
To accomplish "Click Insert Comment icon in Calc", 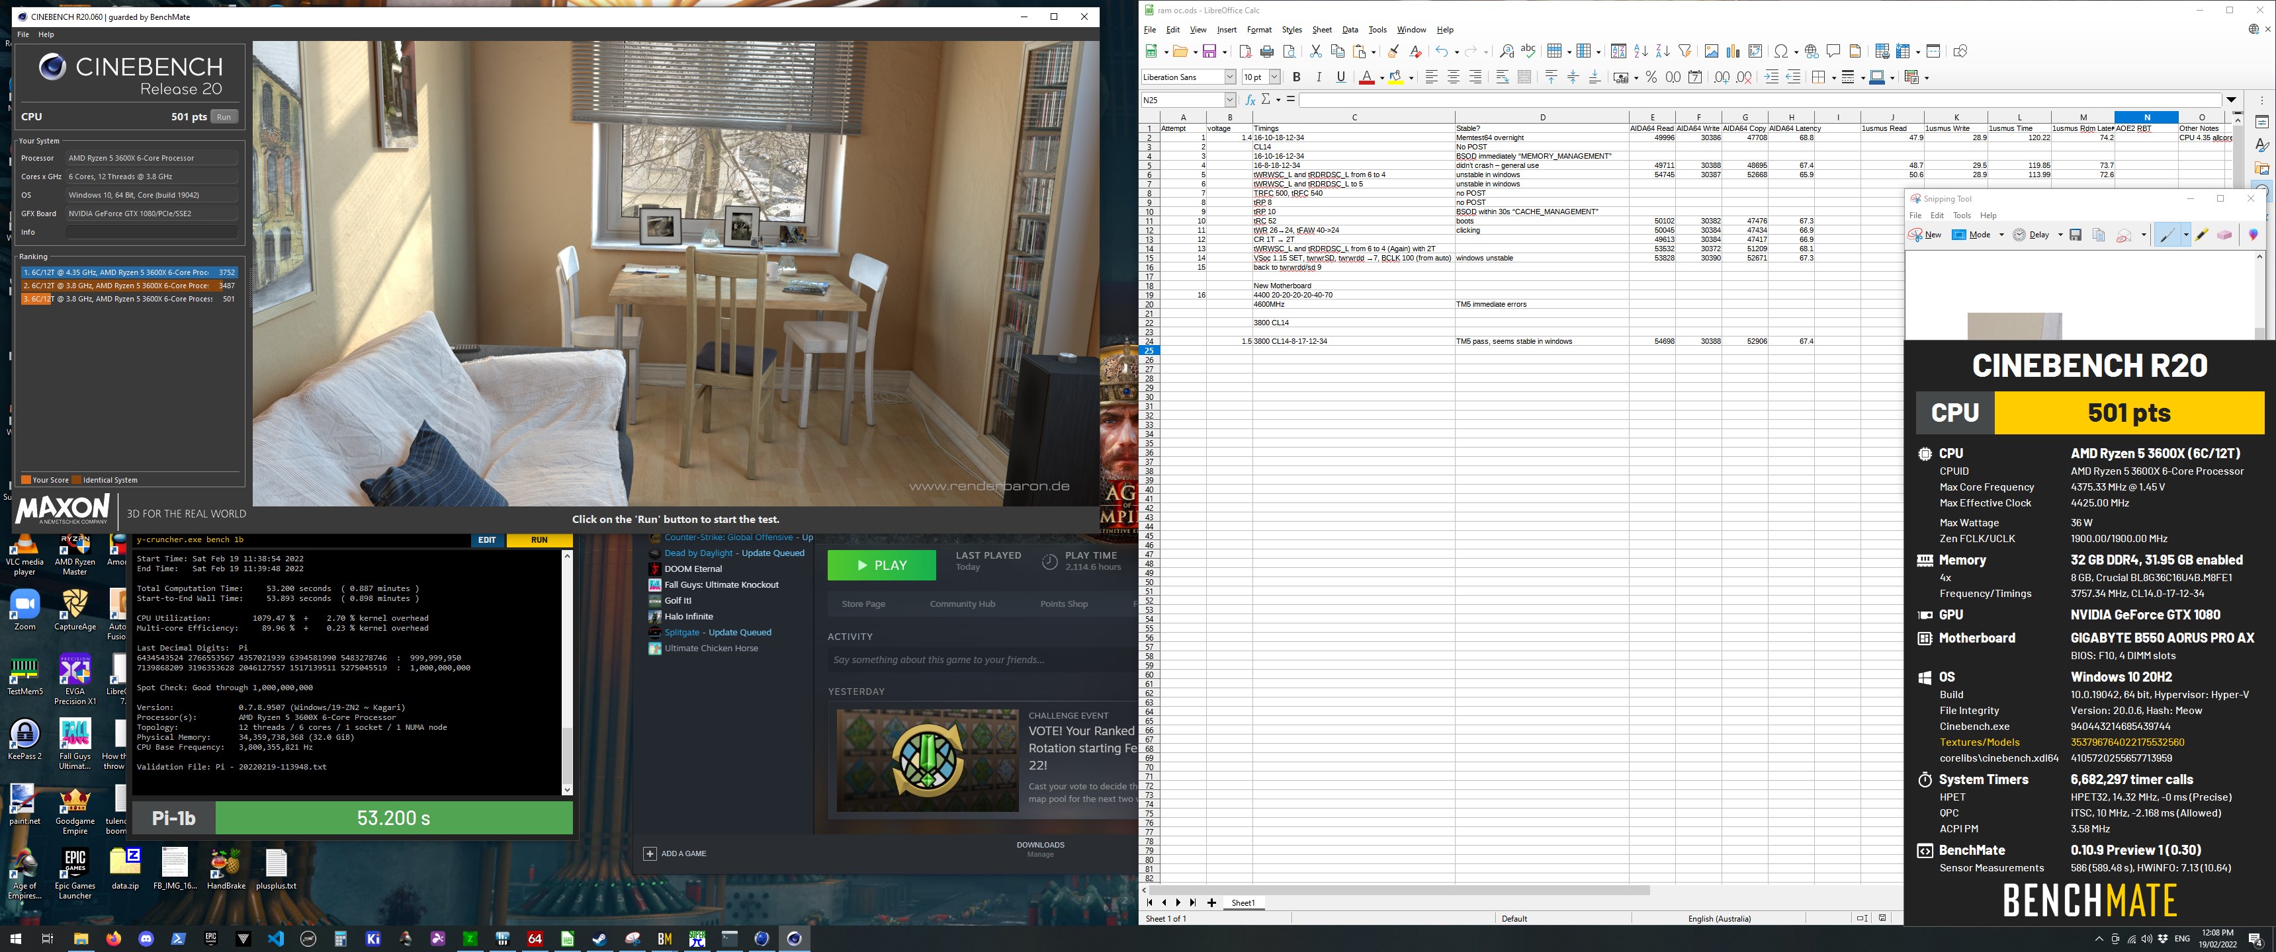I will [x=1833, y=51].
